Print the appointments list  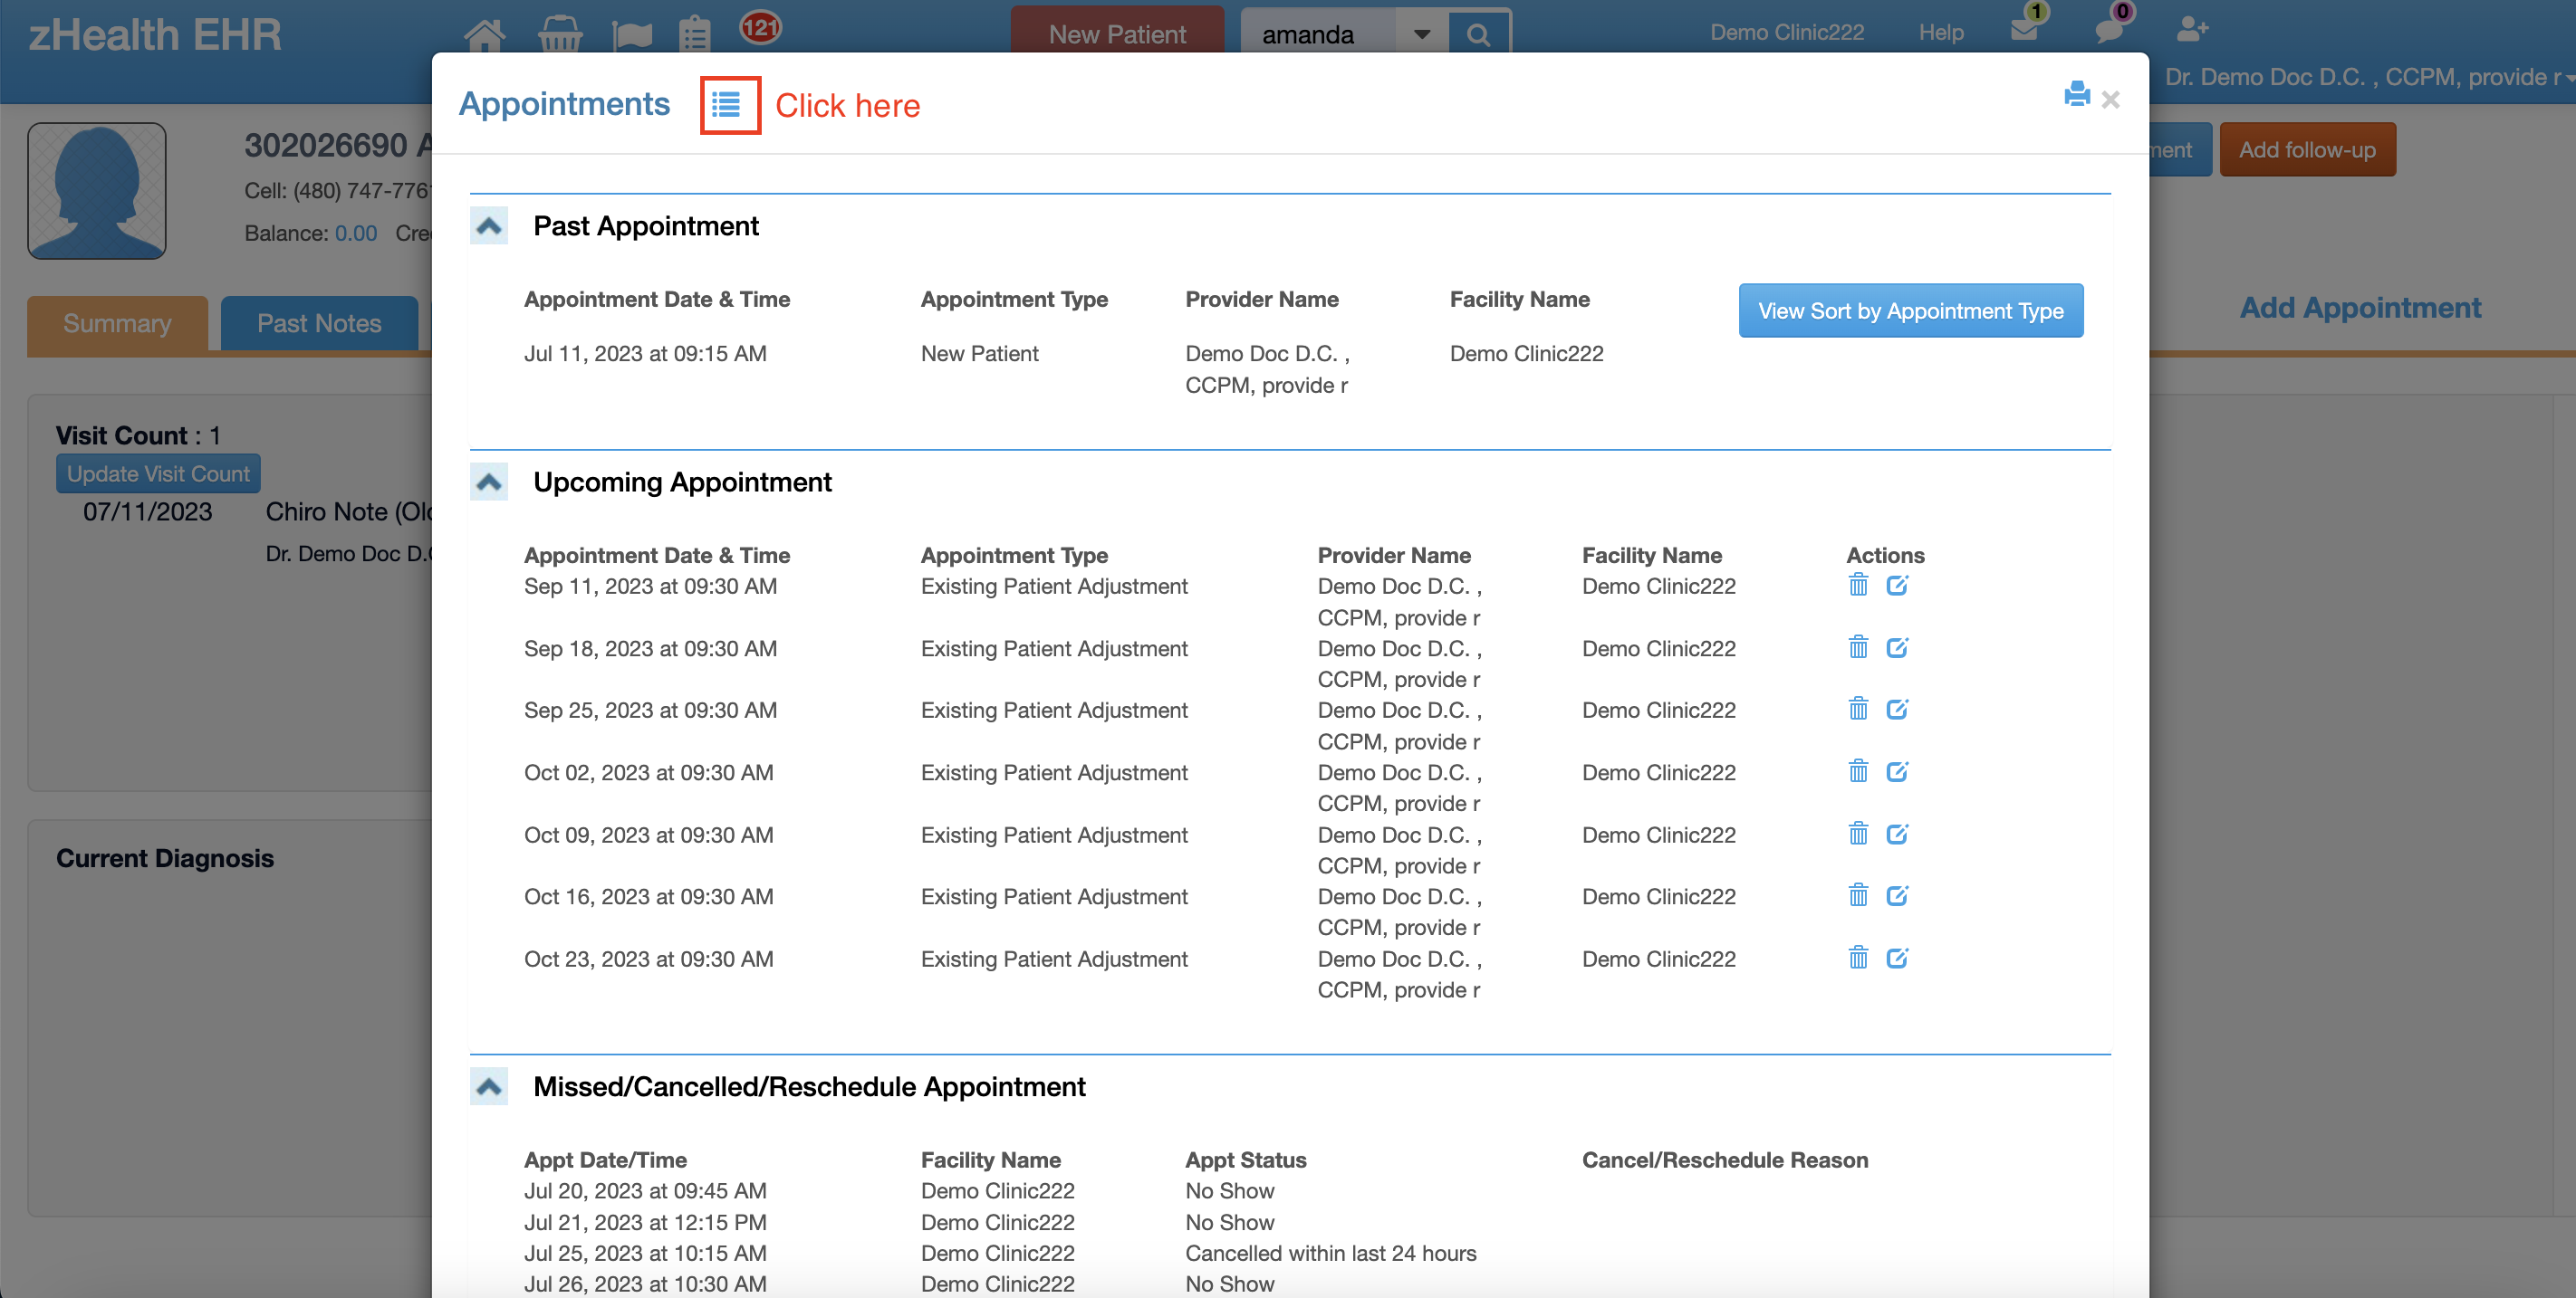[2077, 94]
